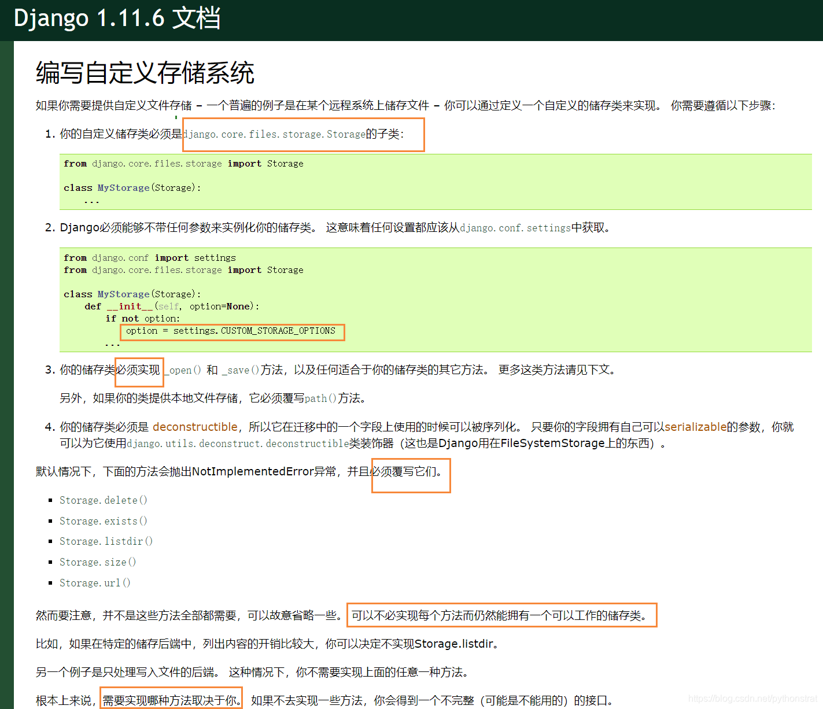Image resolution: width=823 pixels, height=709 pixels.
Task: Click django.utils.deconstruct.deconstructible class decorator reference
Action: point(238,444)
